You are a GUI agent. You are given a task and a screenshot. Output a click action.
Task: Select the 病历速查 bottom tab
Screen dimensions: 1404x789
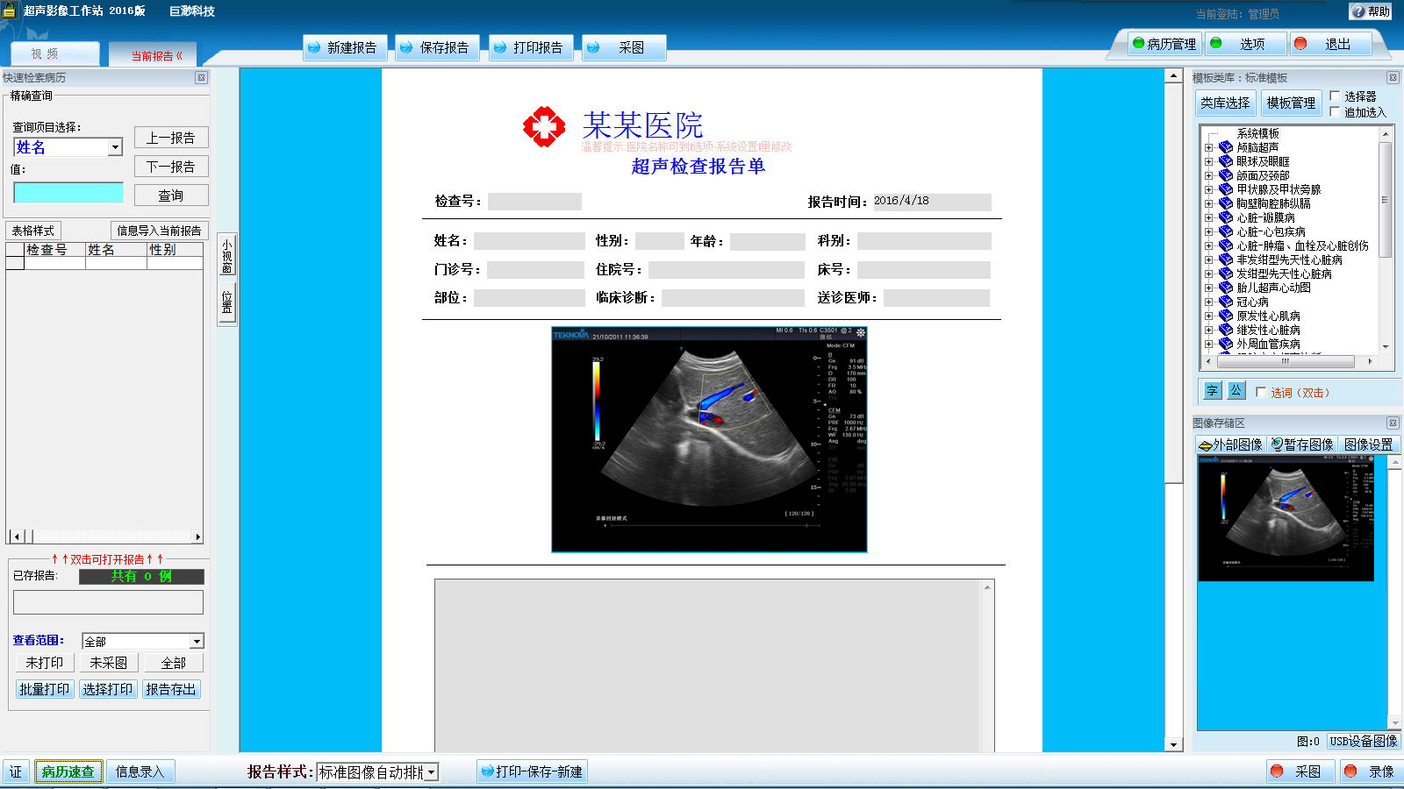tap(68, 771)
